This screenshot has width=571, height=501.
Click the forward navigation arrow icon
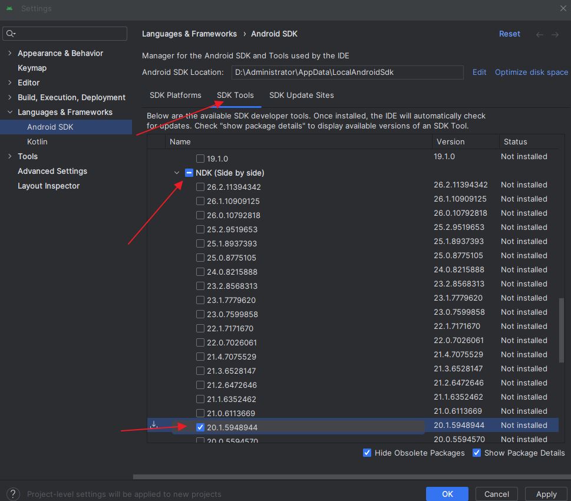555,35
